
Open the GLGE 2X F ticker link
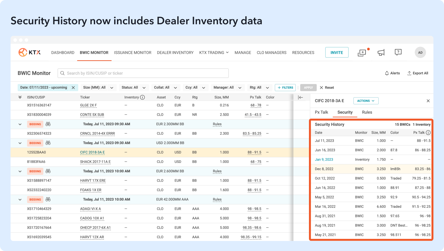88,105
